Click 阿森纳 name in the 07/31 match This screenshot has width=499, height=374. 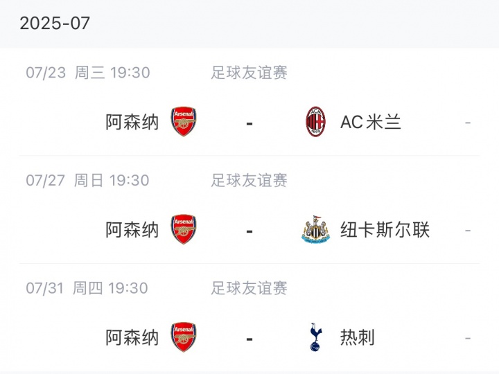(x=132, y=337)
